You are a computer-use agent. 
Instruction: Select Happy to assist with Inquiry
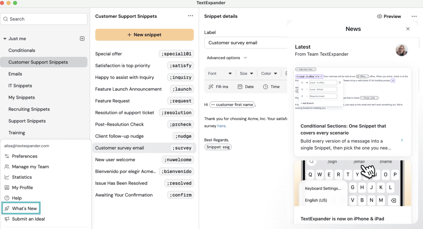click(x=145, y=77)
